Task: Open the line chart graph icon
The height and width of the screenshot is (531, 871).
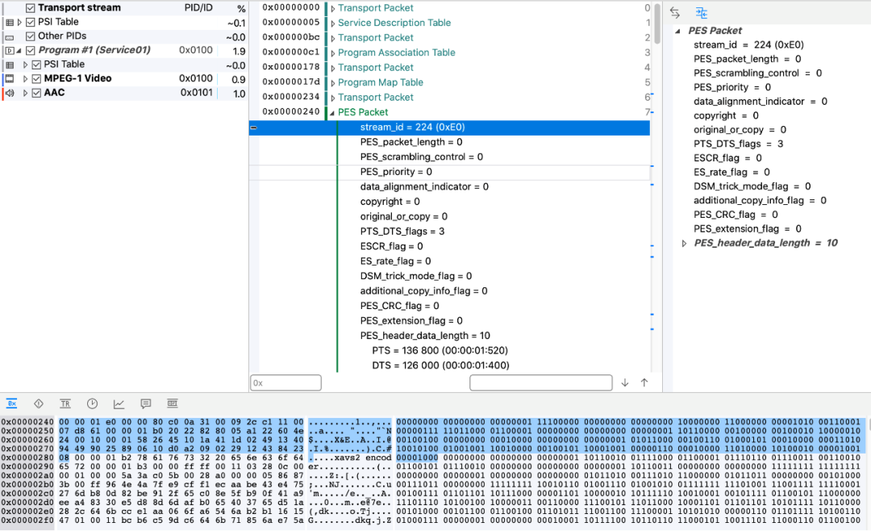Action: point(119,403)
